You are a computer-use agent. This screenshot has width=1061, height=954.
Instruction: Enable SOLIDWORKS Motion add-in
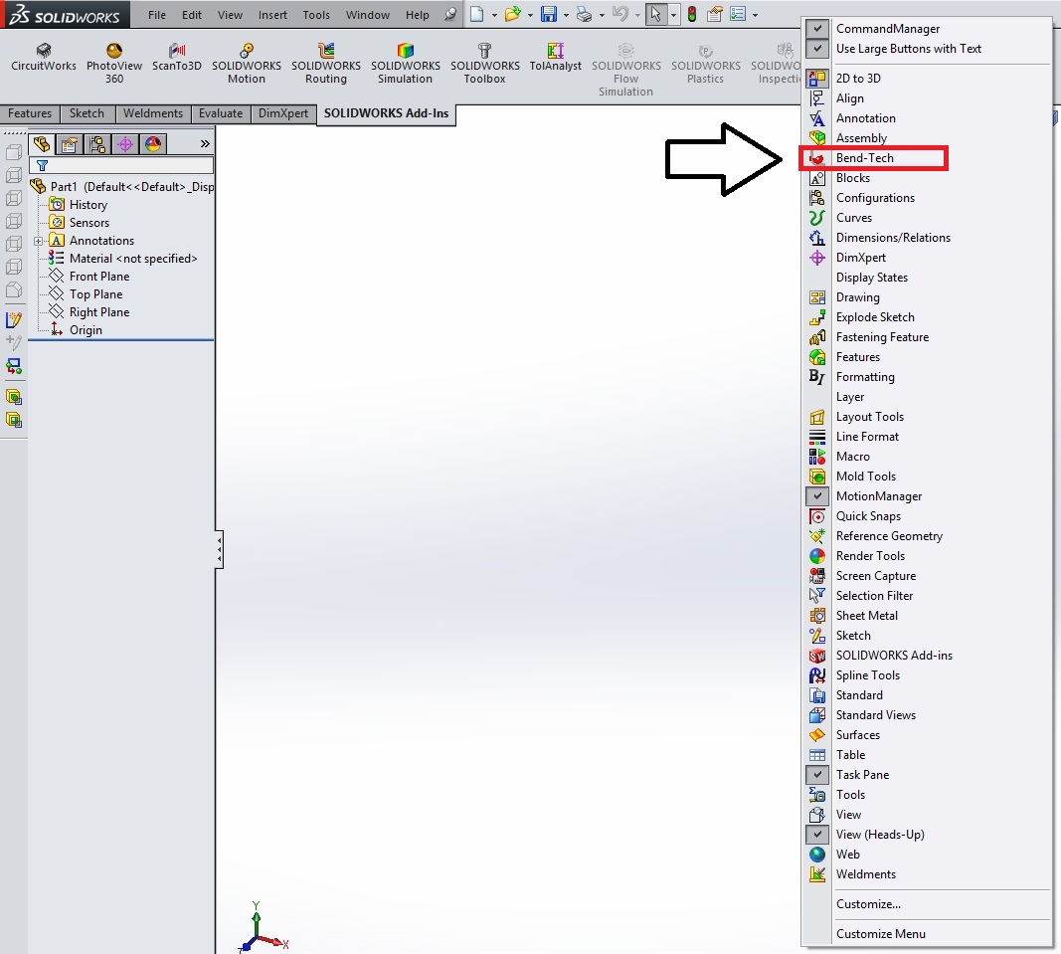click(x=247, y=63)
